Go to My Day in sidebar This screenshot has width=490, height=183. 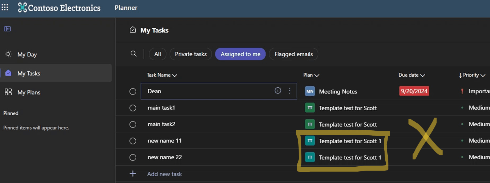(27, 54)
